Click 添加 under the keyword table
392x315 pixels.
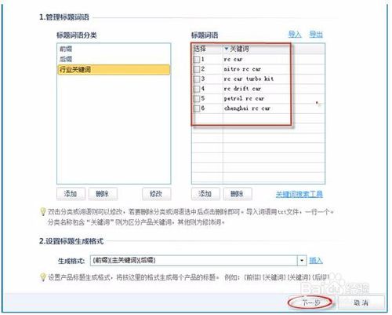click(x=205, y=194)
